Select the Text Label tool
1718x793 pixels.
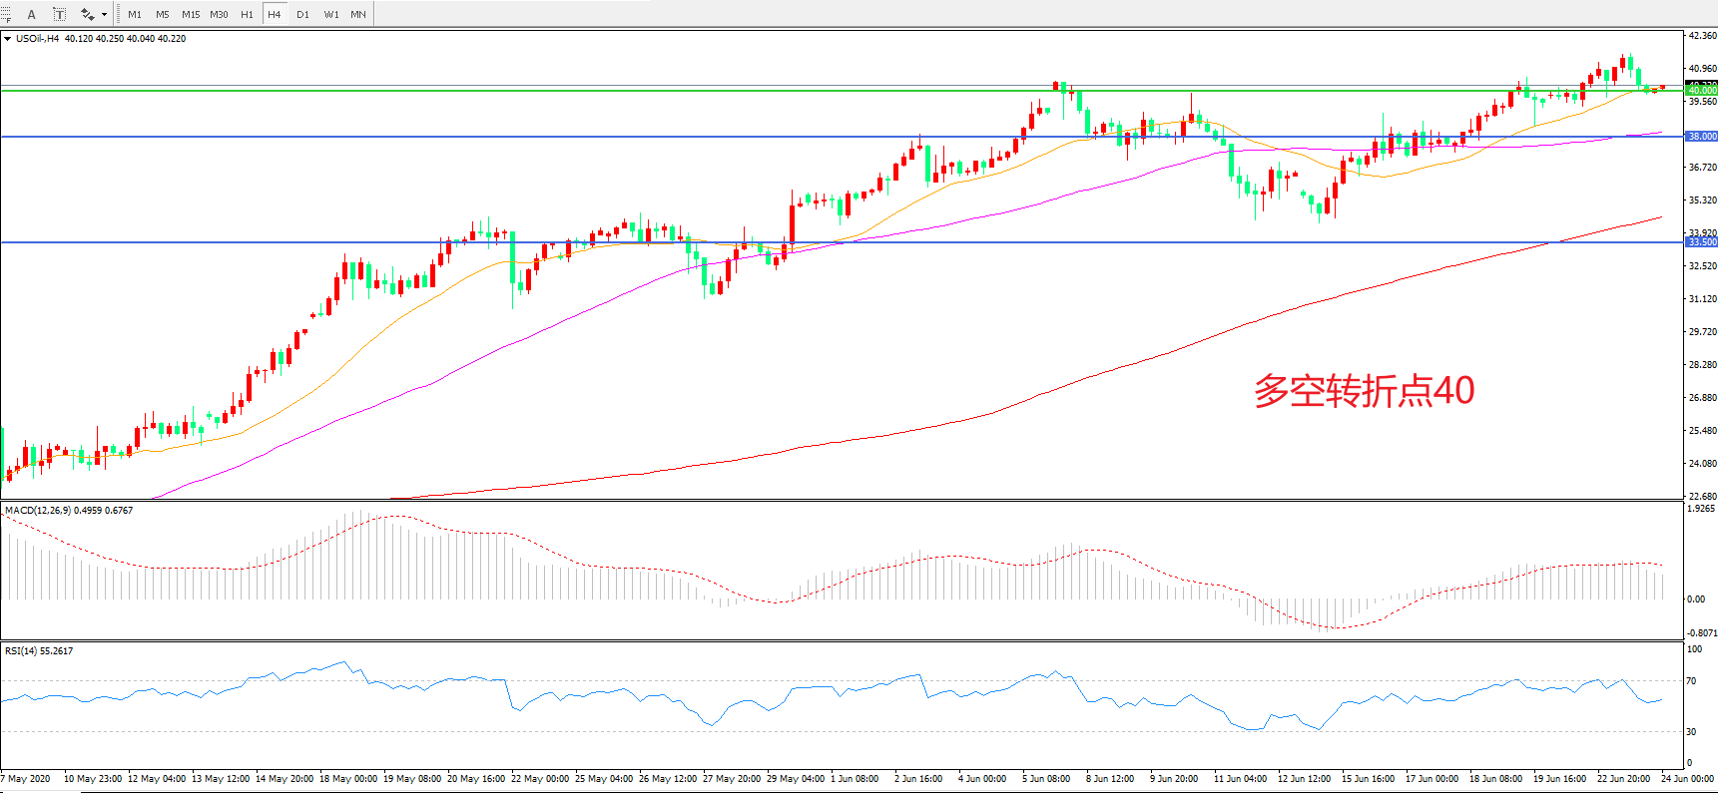point(59,14)
